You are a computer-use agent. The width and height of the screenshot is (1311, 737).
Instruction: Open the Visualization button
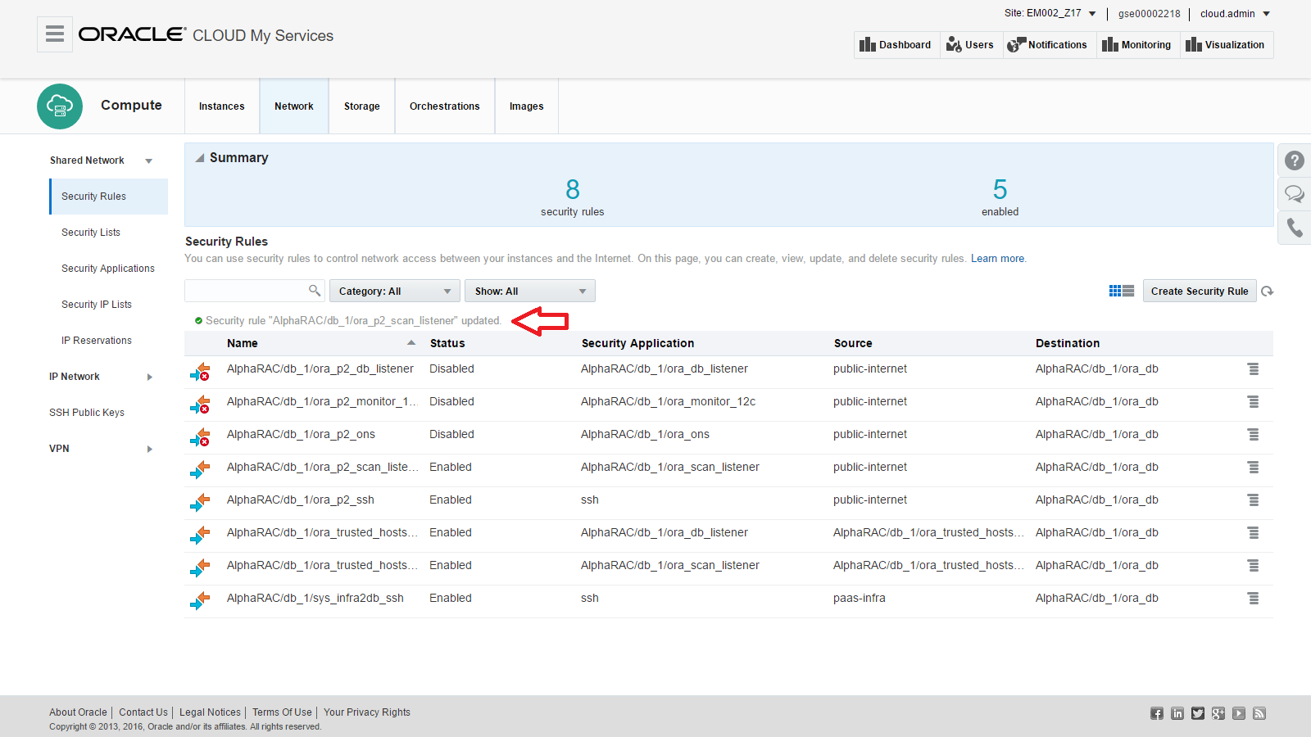(1226, 45)
